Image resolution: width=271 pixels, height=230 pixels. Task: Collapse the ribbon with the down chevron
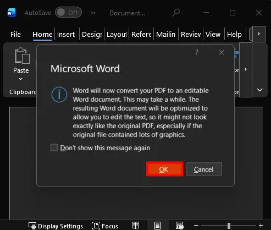point(259,90)
